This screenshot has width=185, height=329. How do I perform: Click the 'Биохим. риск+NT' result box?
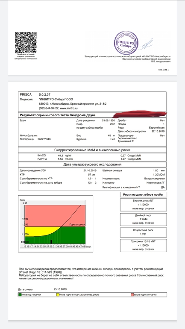coord(144,205)
